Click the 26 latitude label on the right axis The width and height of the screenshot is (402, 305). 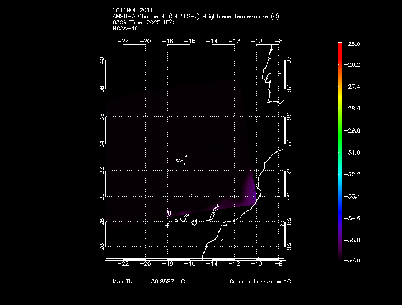pos(289,246)
